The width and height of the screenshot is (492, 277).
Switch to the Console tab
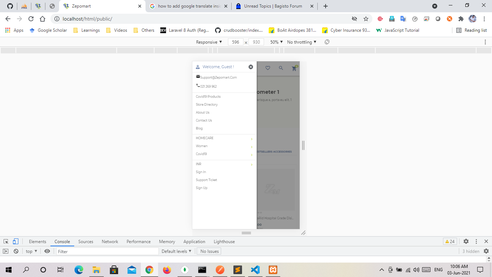tap(62, 242)
